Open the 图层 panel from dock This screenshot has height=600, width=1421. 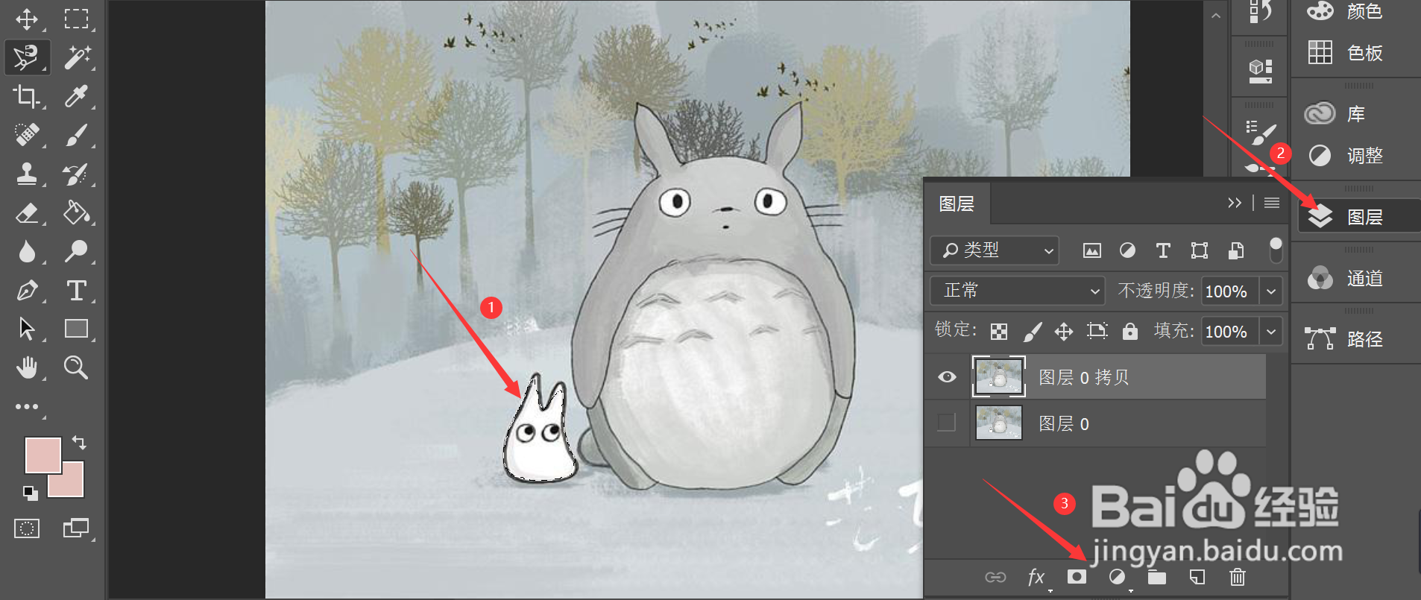tap(1359, 217)
